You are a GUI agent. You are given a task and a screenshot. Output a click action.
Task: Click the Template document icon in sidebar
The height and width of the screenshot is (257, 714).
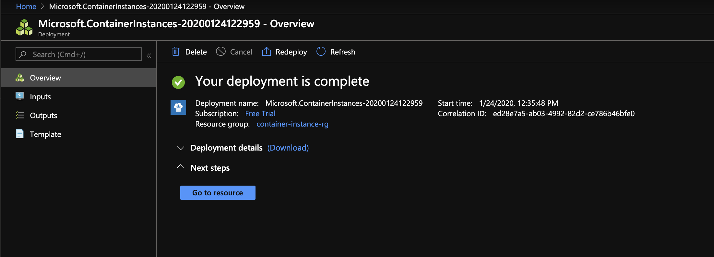(x=20, y=134)
